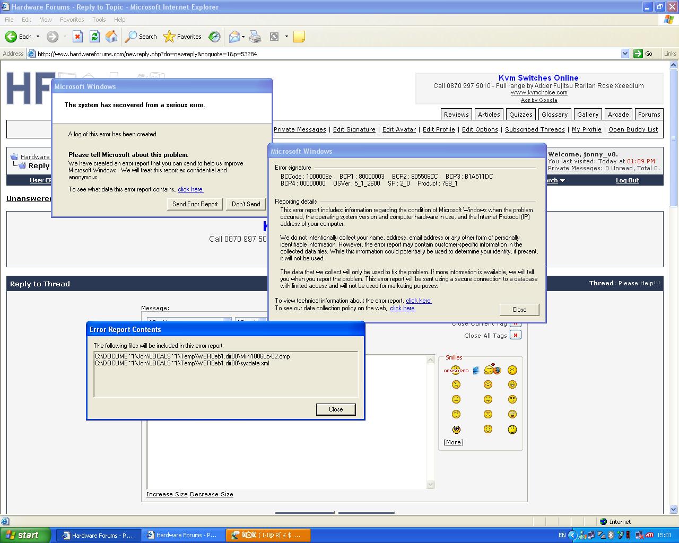Expand hidden system tray icons chevron
The image size is (679, 543).
[x=572, y=536]
